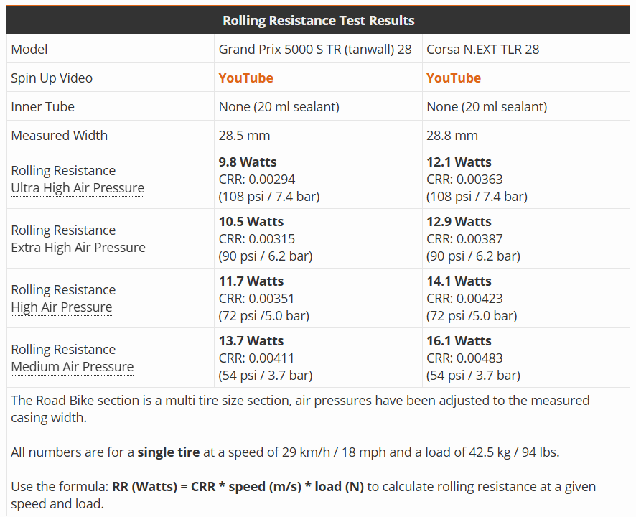Click the 12.1 Watts result

(x=459, y=162)
